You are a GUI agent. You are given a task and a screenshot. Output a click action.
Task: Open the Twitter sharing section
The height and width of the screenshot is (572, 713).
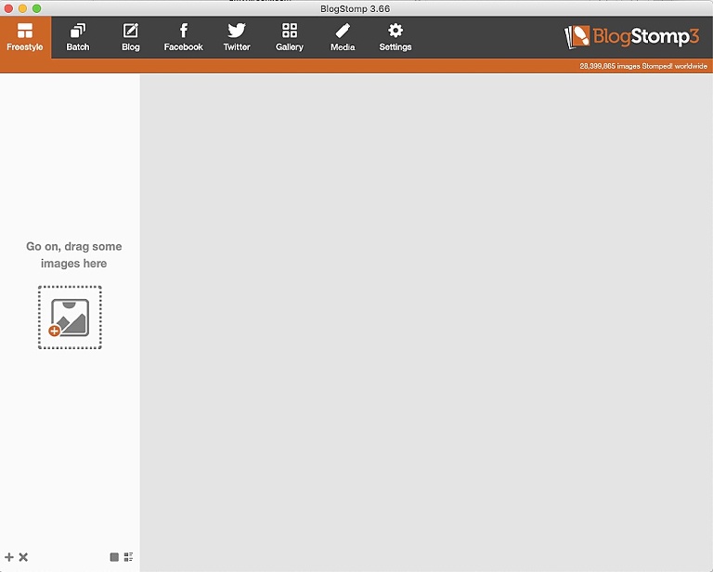(237, 37)
